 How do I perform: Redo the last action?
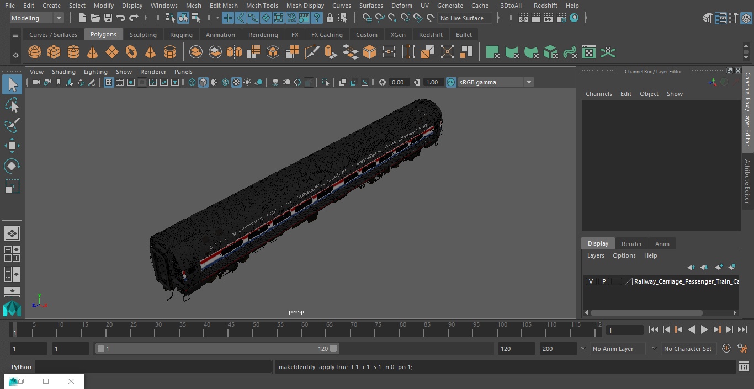point(134,18)
